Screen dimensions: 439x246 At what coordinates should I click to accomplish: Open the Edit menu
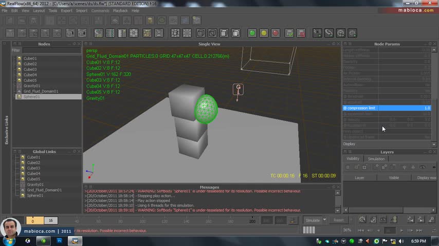tap(14, 11)
